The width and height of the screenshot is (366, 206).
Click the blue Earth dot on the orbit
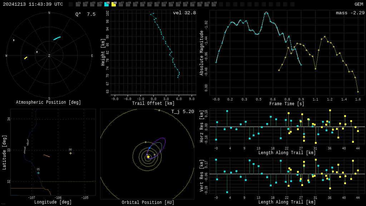pyautogui.click(x=149, y=148)
